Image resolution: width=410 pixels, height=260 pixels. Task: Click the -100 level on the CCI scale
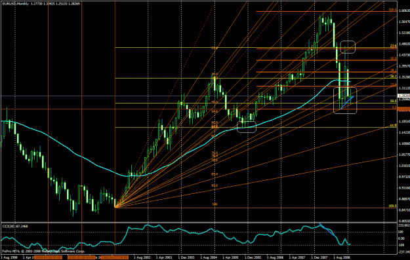pyautogui.click(x=401, y=245)
